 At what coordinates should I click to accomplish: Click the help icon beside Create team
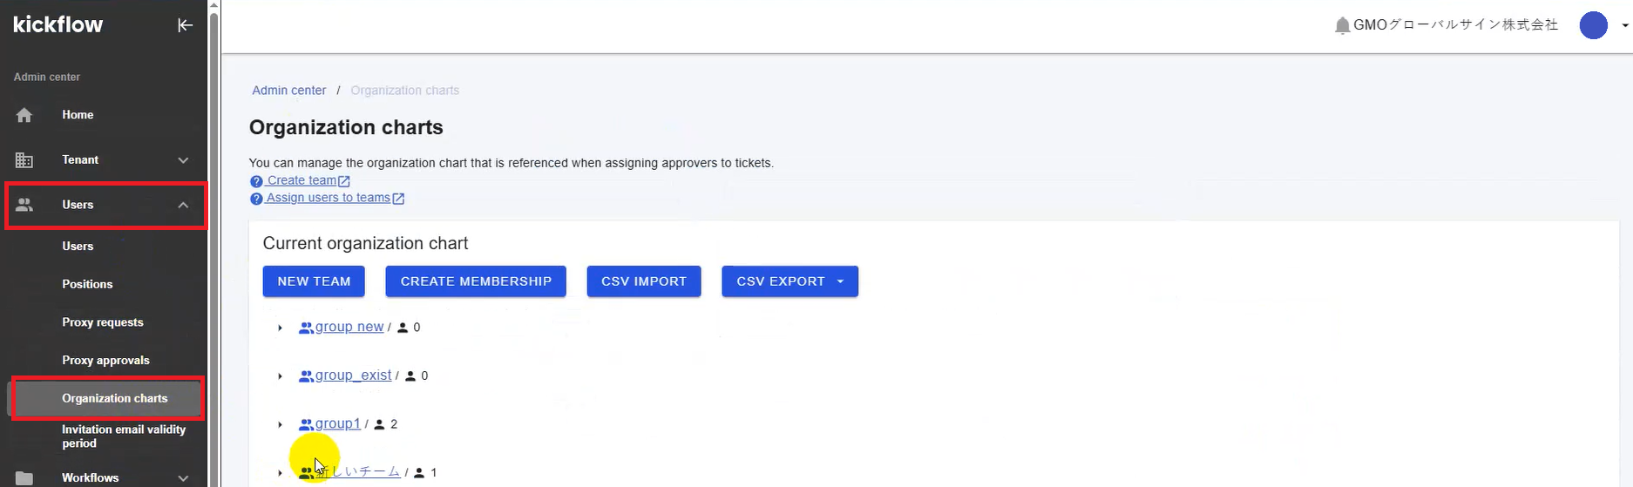(x=256, y=181)
